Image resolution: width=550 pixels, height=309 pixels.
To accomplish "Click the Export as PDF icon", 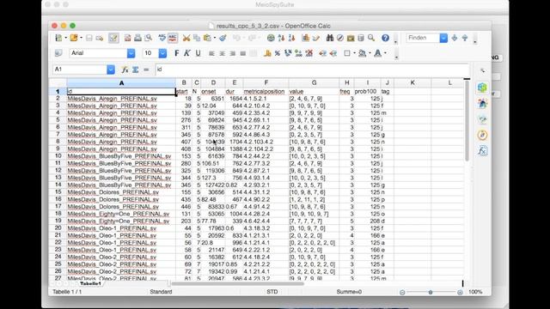I will [x=128, y=38].
